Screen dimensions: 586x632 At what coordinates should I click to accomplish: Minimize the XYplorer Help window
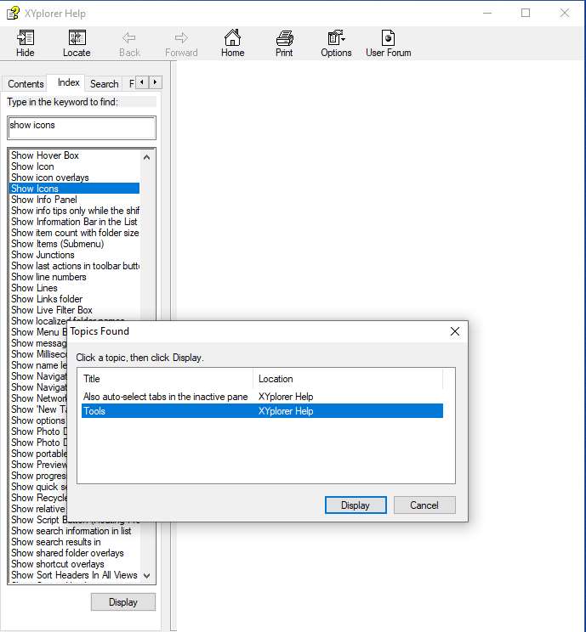(x=487, y=13)
